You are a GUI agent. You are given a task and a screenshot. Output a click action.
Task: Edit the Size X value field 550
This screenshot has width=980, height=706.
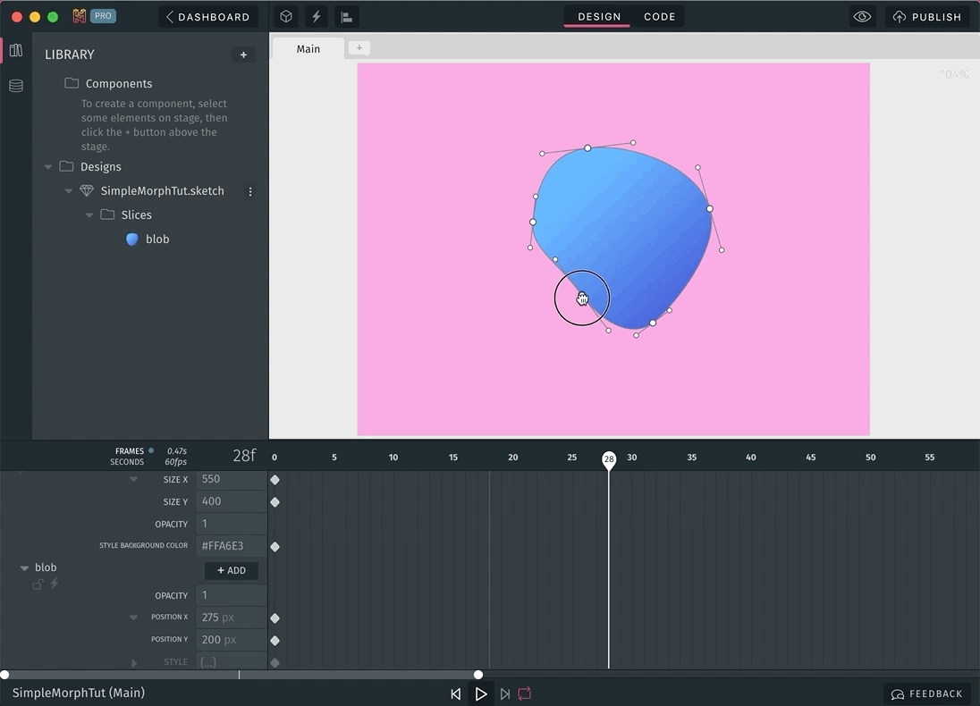[232, 479]
